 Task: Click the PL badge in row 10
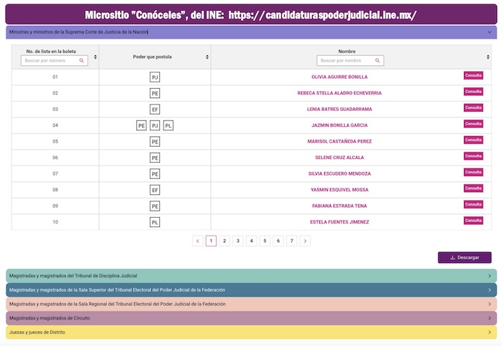coord(154,222)
